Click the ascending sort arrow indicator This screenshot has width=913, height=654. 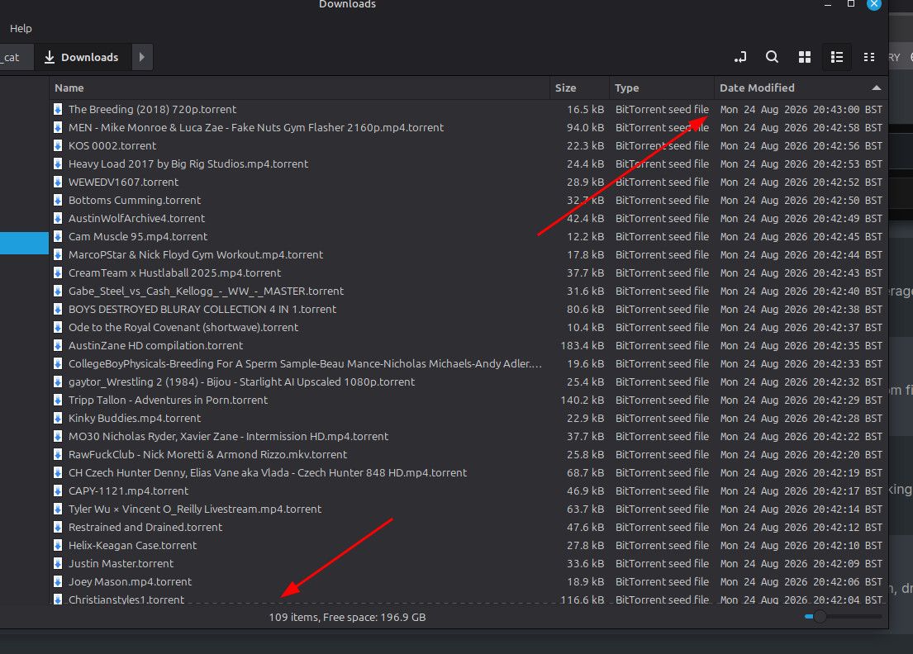click(x=877, y=88)
